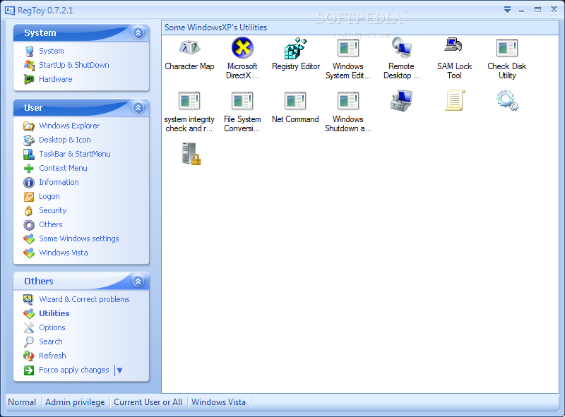Launch the Remote Desktop icon

(401, 47)
